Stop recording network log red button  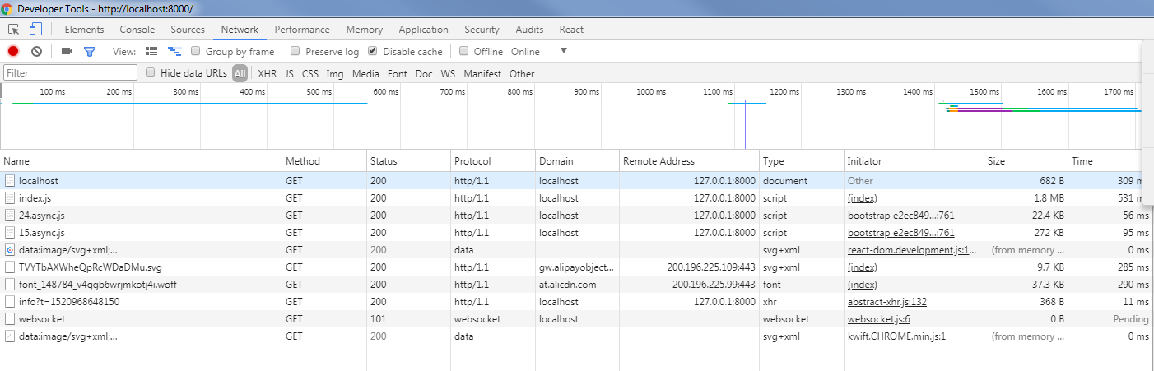[x=13, y=51]
